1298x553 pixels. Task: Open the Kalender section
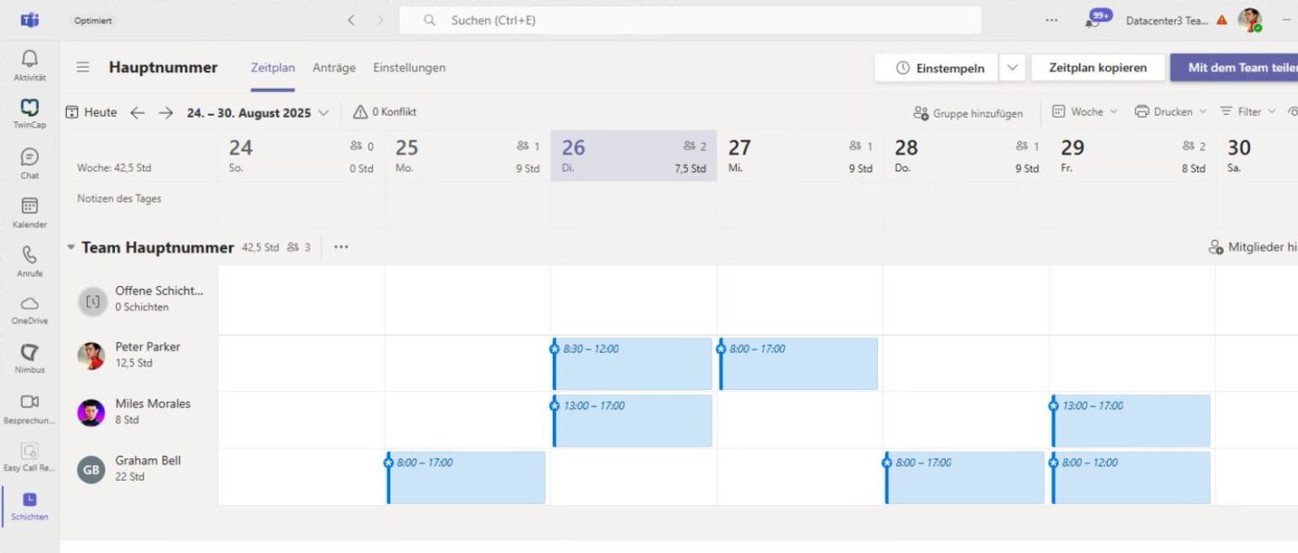click(29, 211)
